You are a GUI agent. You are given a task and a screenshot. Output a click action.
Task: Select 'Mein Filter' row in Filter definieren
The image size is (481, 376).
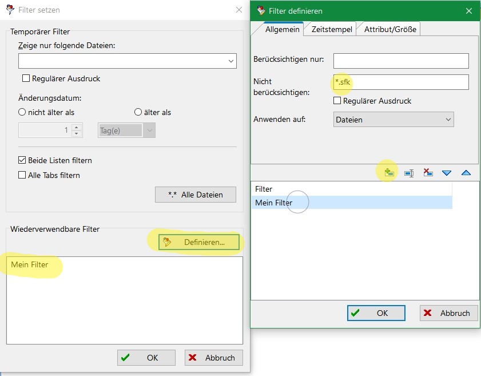[x=352, y=203]
